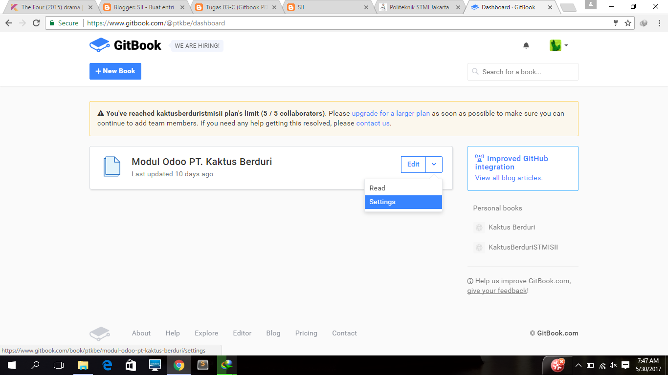The image size is (668, 375).
Task: Open the notifications bell icon
Action: tap(526, 45)
